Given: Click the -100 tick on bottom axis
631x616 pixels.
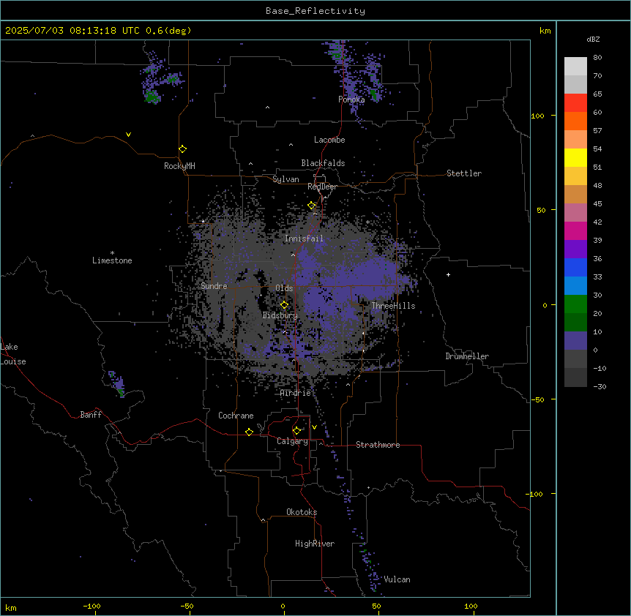Looking at the screenshot, I should point(92,606).
